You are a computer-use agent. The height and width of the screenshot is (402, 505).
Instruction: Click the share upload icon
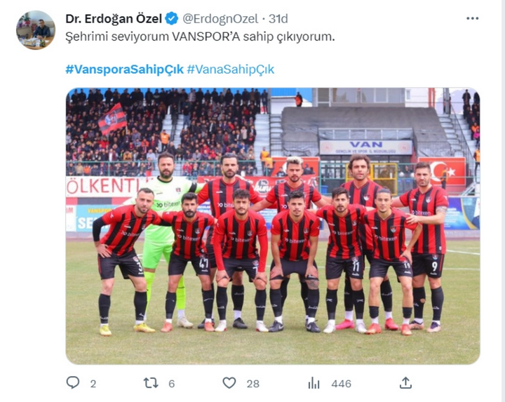[405, 382]
